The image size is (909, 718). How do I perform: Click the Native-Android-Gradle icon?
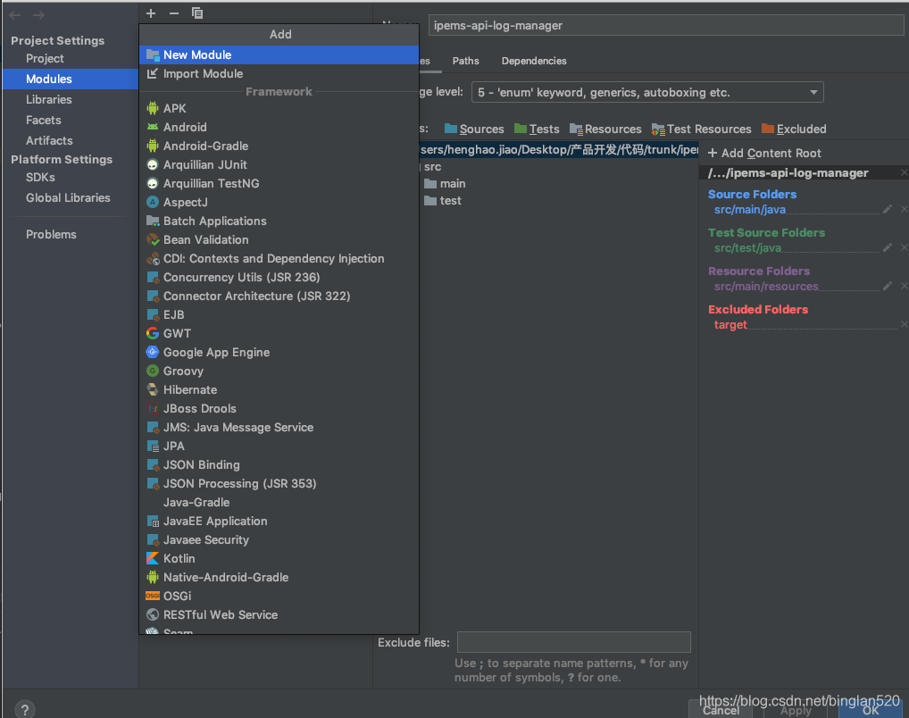153,577
